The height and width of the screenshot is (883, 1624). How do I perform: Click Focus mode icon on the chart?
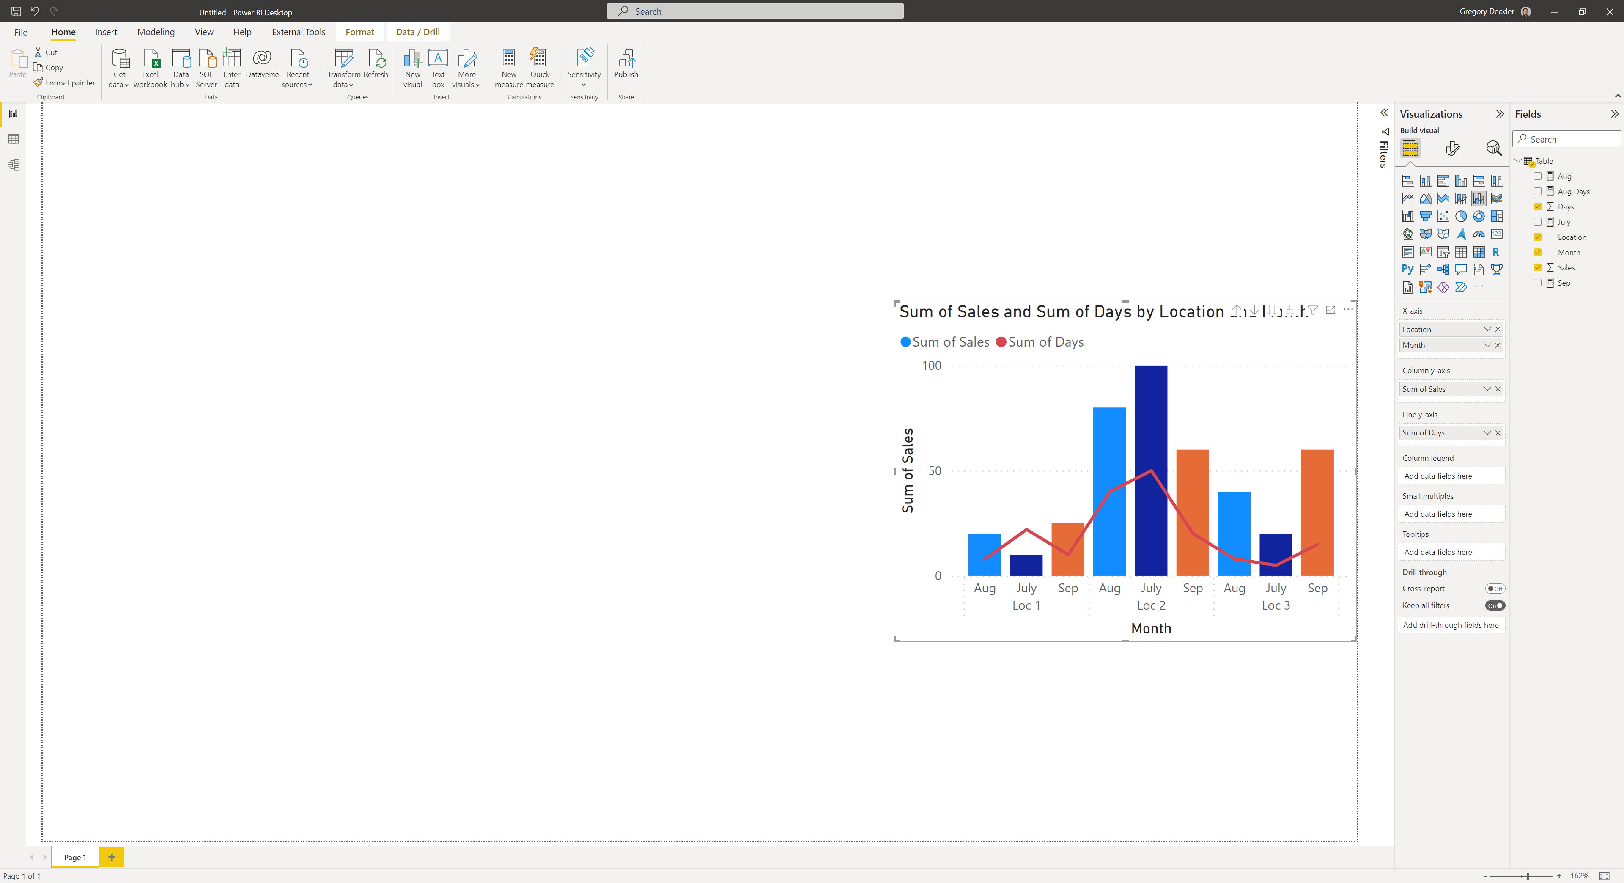(x=1330, y=310)
